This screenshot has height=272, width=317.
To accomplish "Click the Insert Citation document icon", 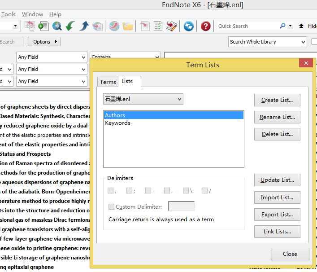I will click(x=144, y=26).
